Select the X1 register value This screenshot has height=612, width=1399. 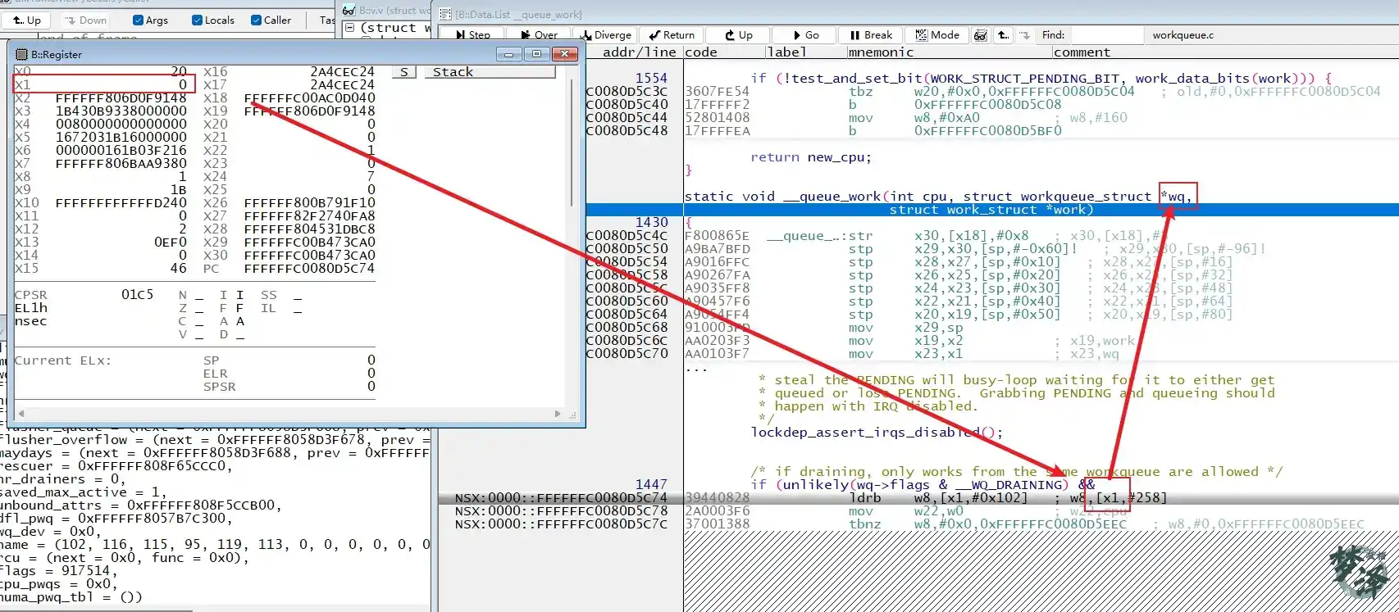(183, 84)
